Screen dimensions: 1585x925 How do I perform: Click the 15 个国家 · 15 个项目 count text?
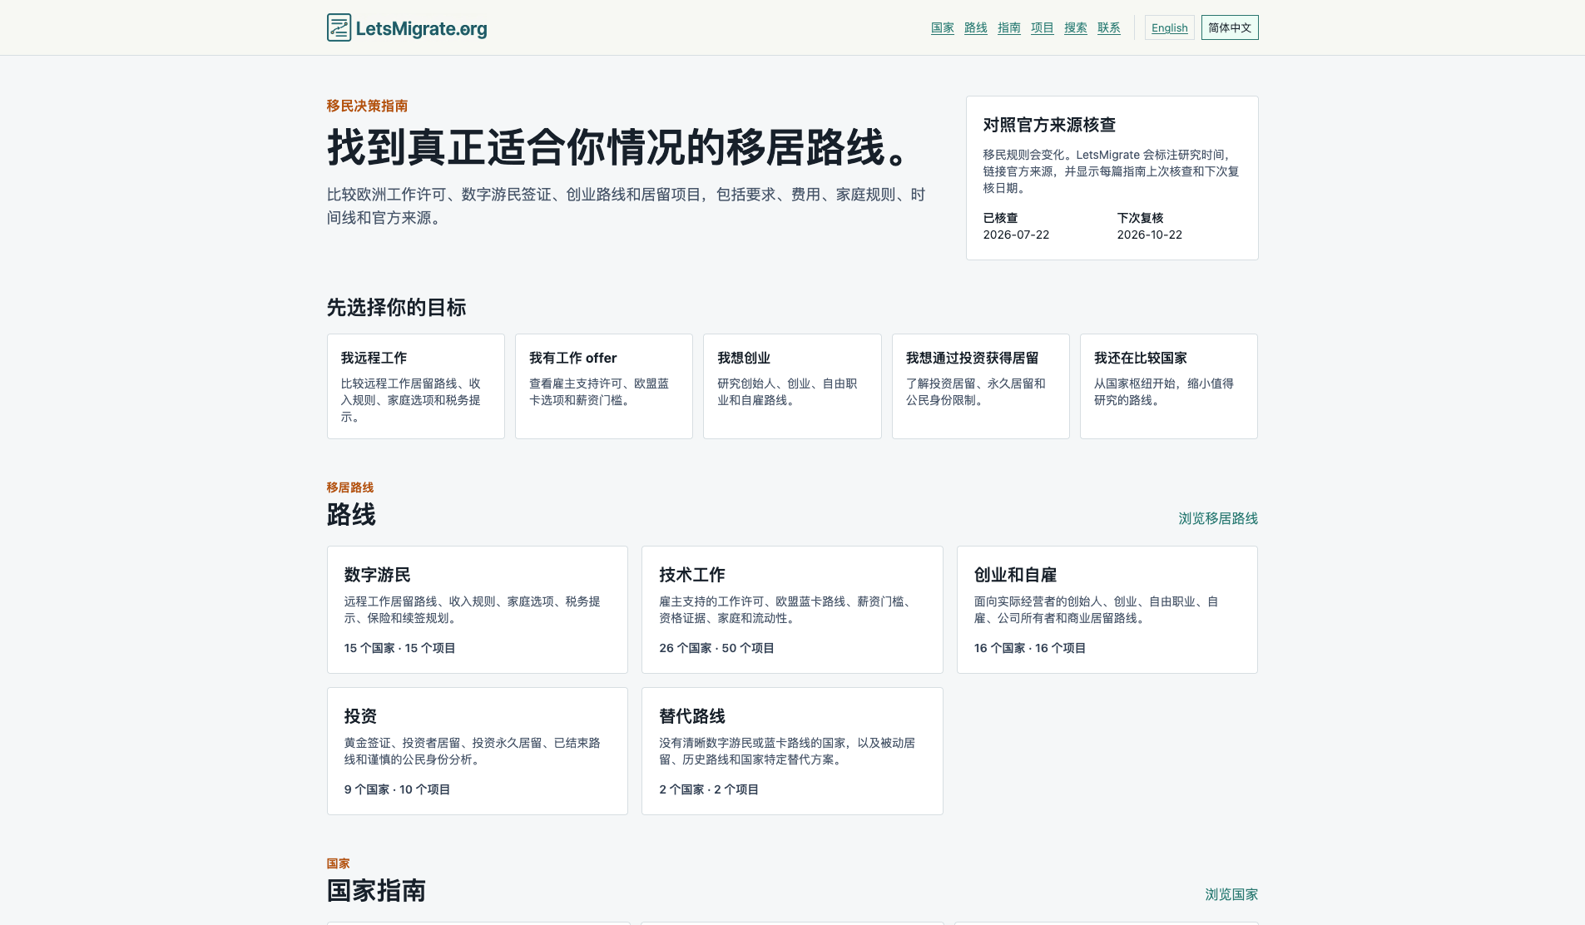click(400, 648)
